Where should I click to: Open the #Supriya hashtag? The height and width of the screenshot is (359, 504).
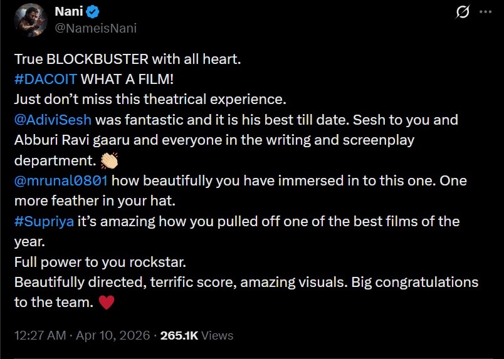[x=43, y=221]
